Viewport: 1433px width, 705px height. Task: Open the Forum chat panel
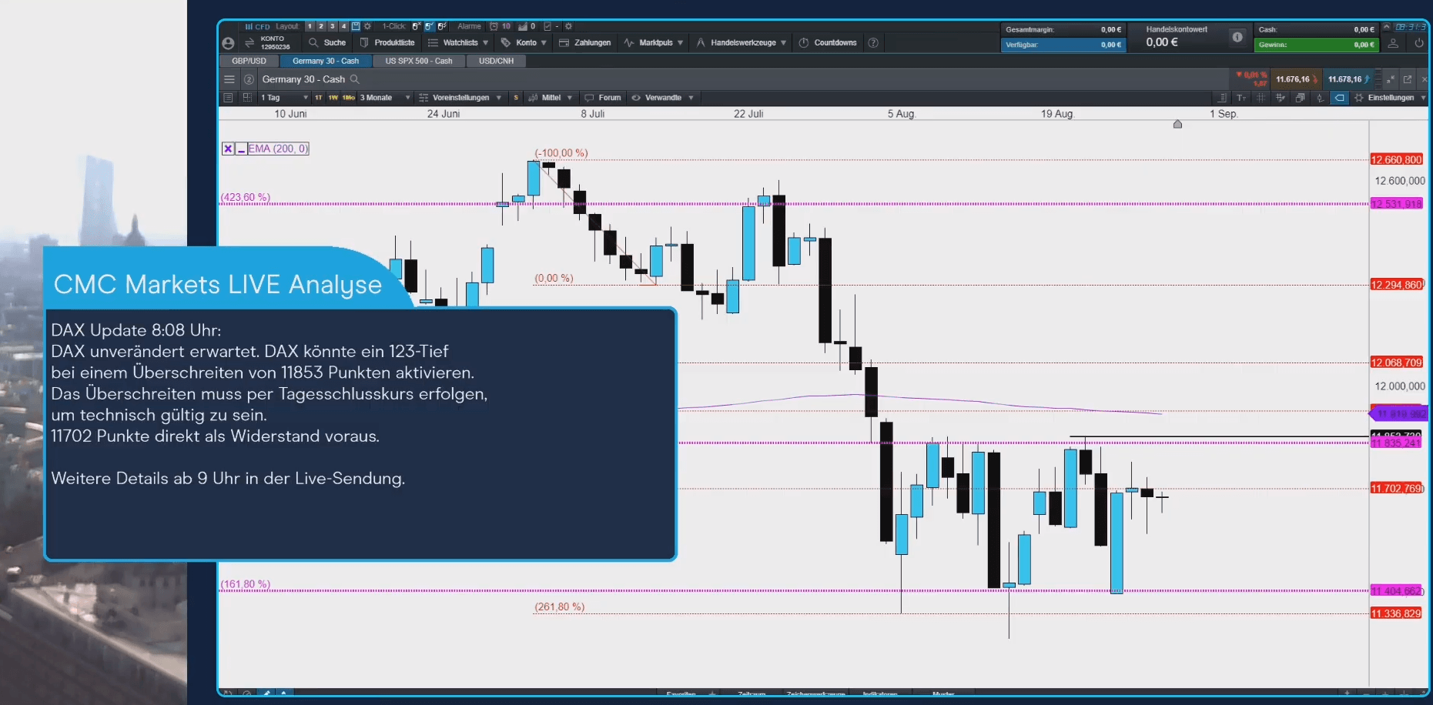[x=602, y=98]
